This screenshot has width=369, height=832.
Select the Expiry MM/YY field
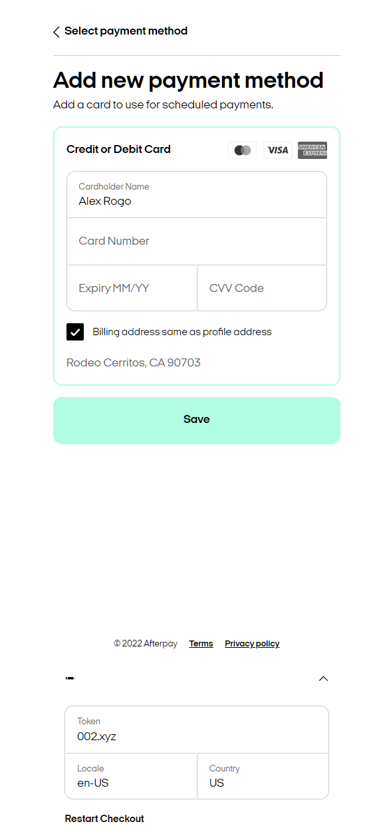click(132, 288)
